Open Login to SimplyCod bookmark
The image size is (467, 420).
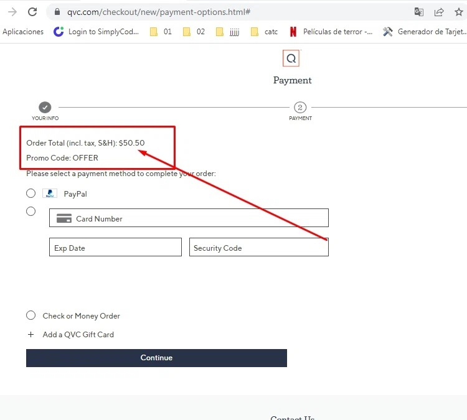coord(96,32)
